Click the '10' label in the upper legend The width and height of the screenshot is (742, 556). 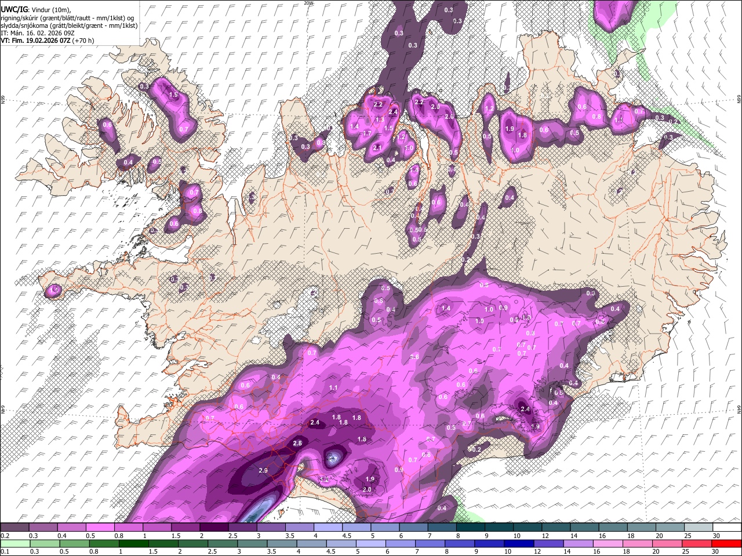[517, 536]
